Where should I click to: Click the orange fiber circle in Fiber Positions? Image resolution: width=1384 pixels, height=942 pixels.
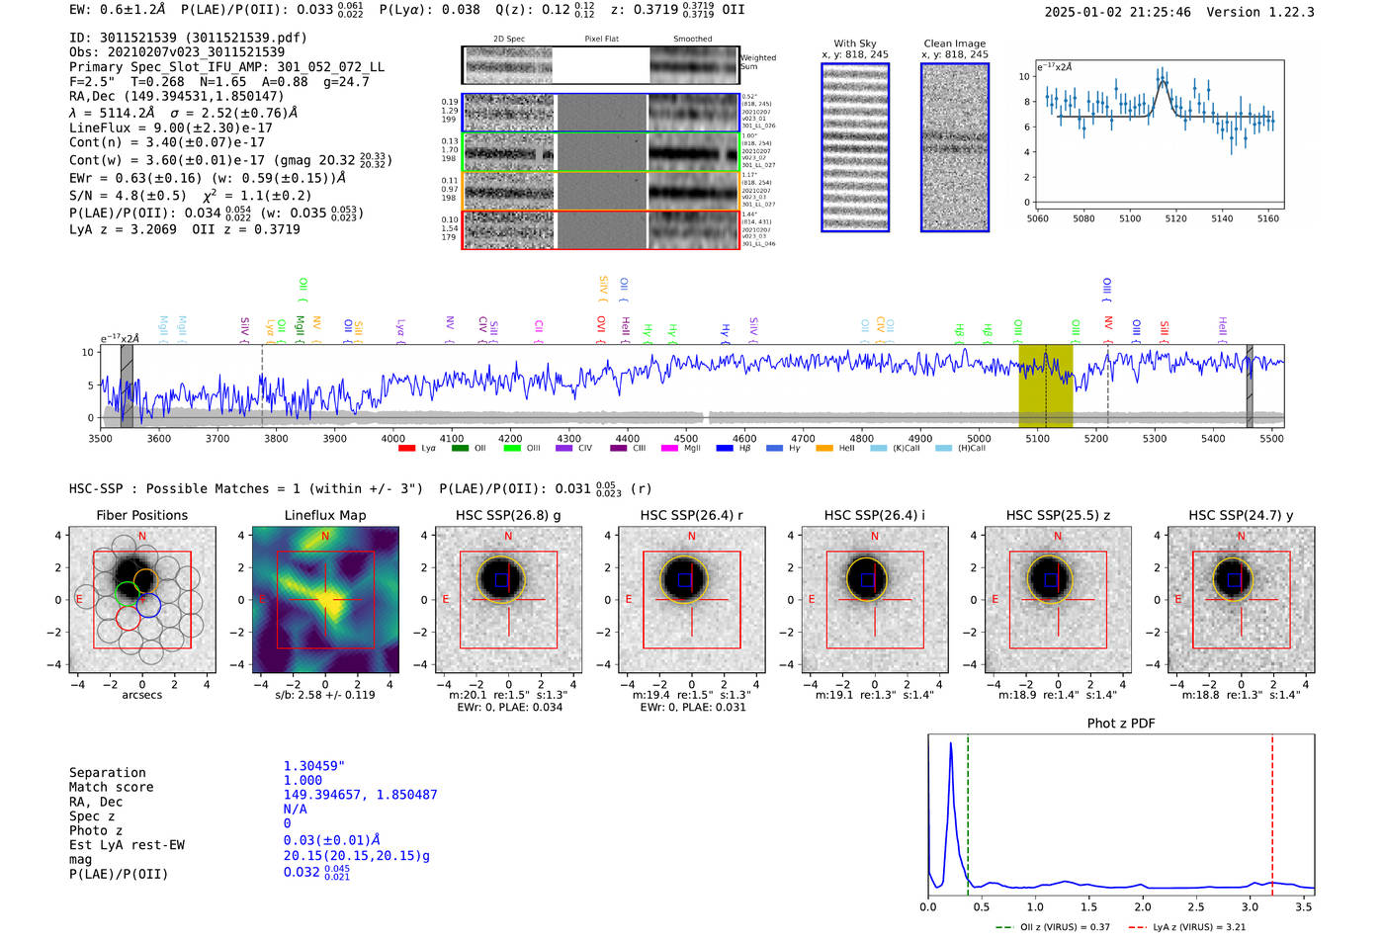(x=144, y=580)
